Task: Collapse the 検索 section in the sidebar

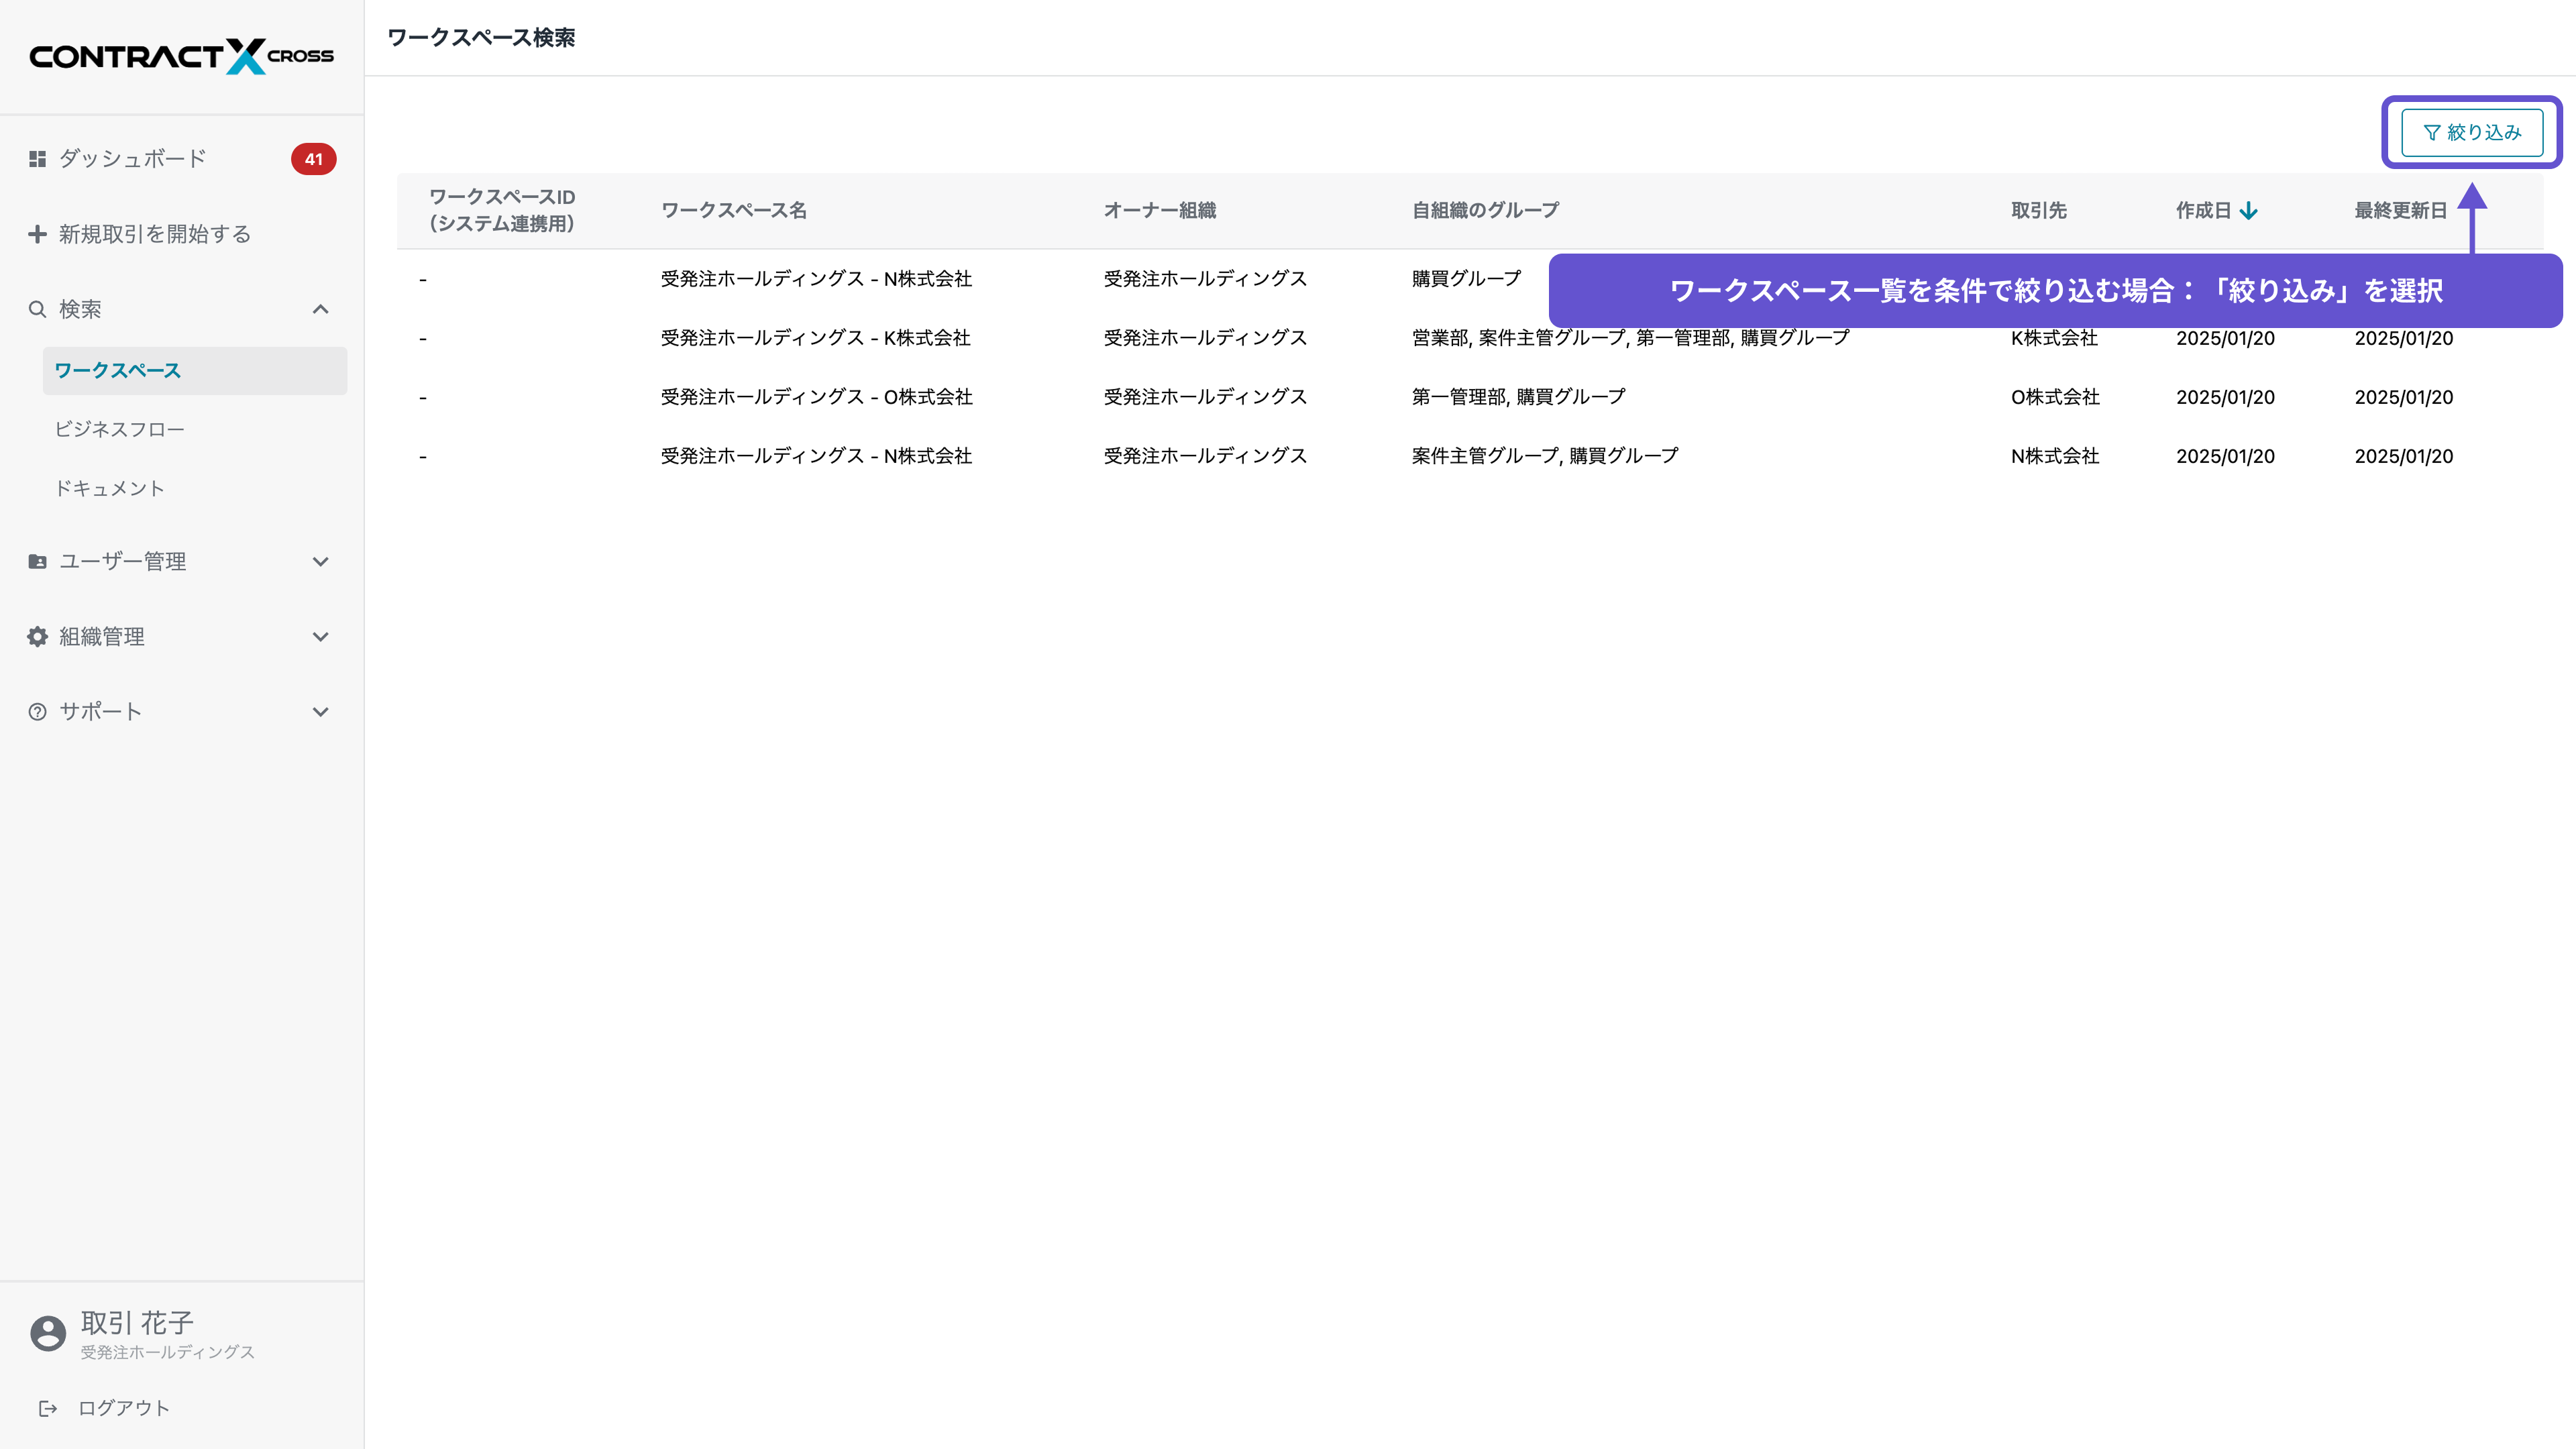Action: point(321,309)
